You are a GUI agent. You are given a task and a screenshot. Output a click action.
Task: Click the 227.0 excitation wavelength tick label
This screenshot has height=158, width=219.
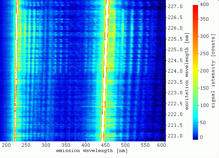(175, 6)
